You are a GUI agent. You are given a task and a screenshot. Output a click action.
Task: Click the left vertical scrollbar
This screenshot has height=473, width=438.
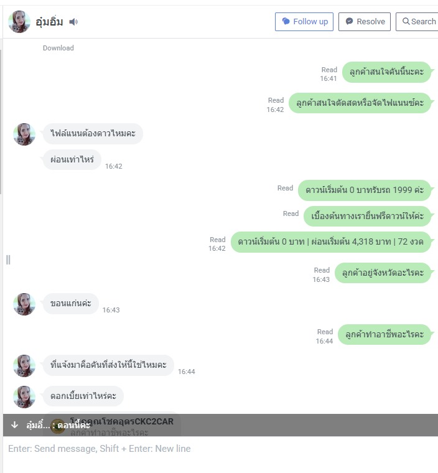1,122
